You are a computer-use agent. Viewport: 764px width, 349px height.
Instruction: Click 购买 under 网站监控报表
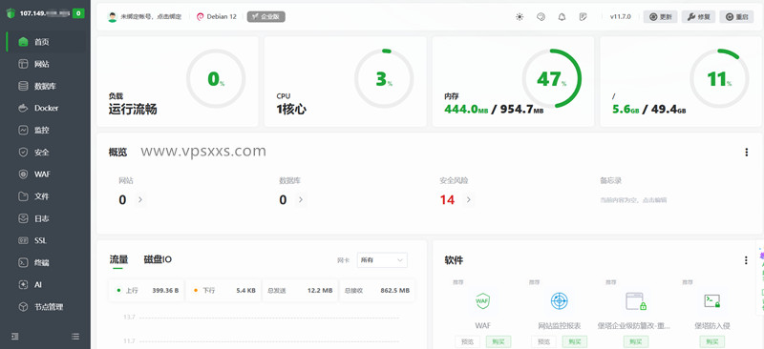pyautogui.click(x=575, y=341)
